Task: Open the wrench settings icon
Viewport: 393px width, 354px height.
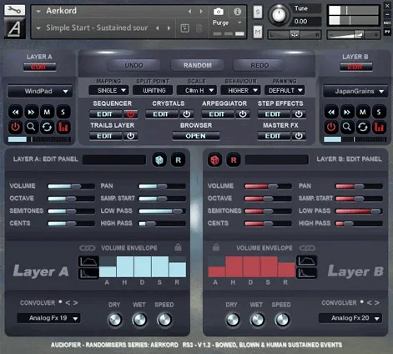Action: tap(14, 11)
